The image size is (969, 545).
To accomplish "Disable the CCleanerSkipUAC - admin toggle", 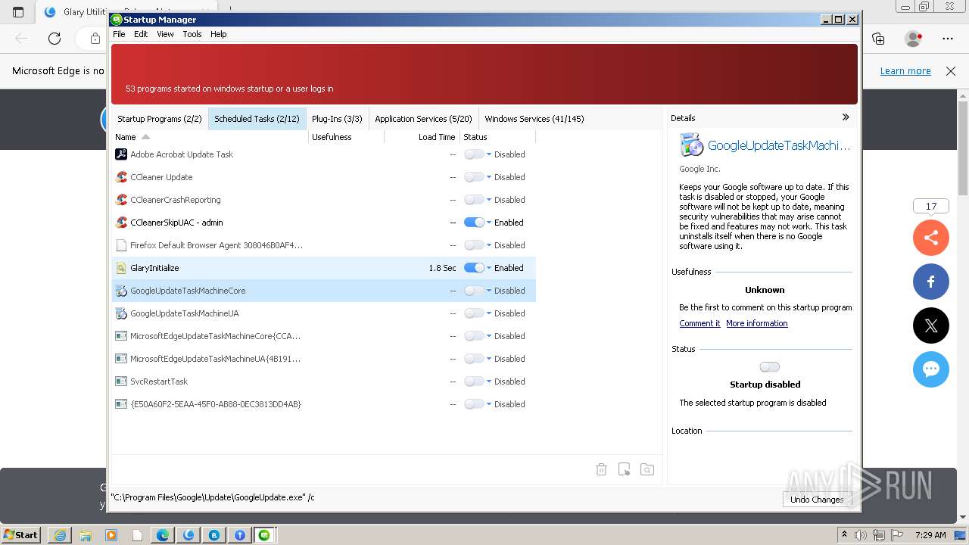I will (x=474, y=223).
